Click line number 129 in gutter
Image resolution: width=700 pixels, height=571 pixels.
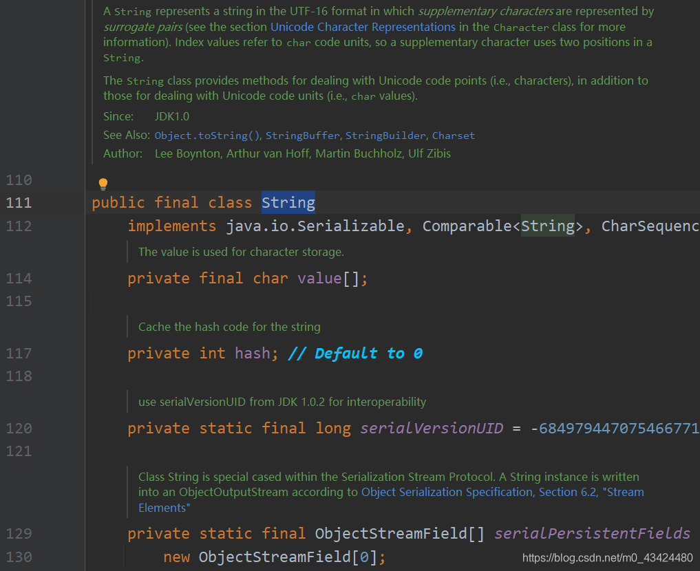19,534
